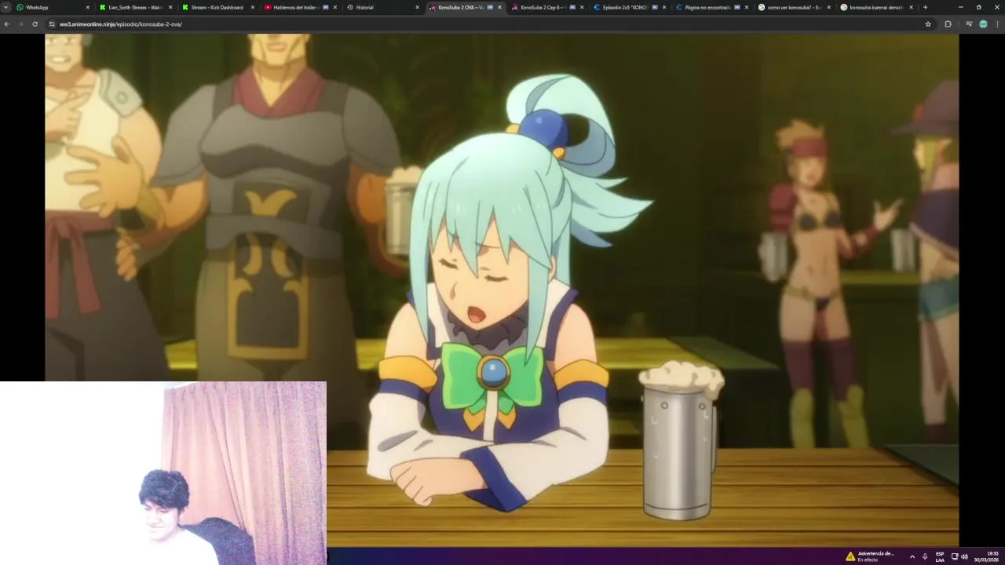Click the microphone tray icon
Screen dimensions: 1005x565
(x=925, y=556)
